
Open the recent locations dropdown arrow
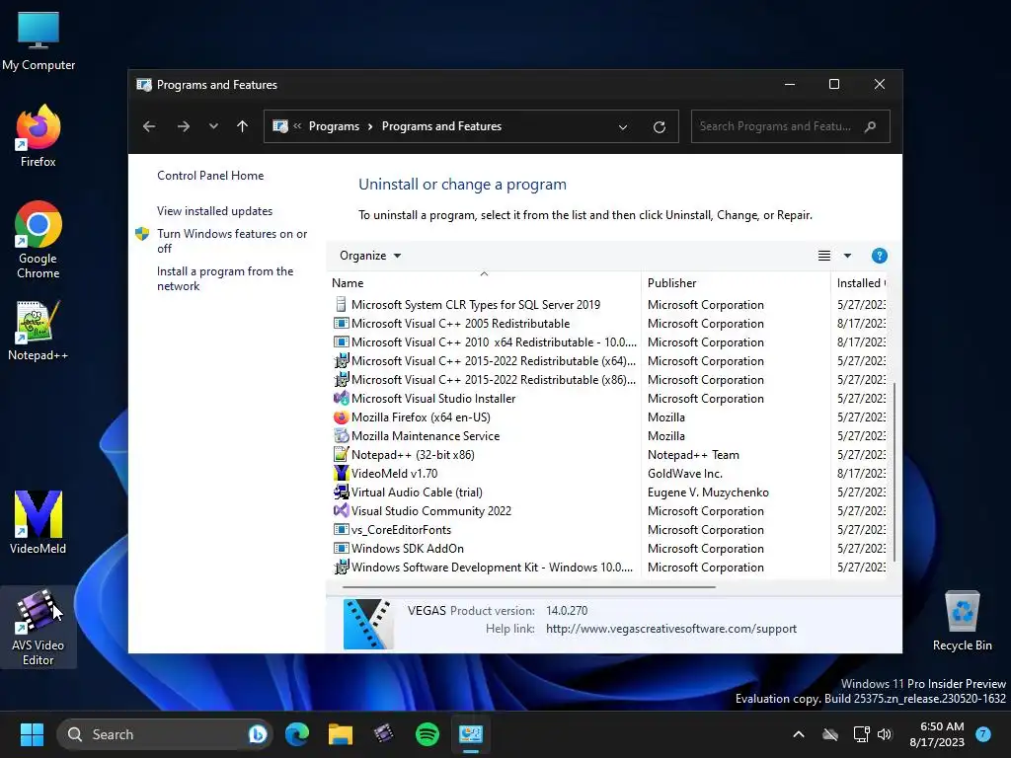(x=213, y=126)
